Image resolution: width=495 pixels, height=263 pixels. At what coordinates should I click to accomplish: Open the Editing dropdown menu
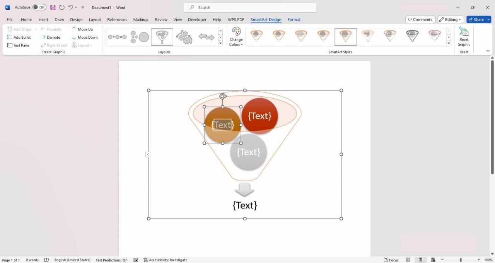tap(450, 19)
